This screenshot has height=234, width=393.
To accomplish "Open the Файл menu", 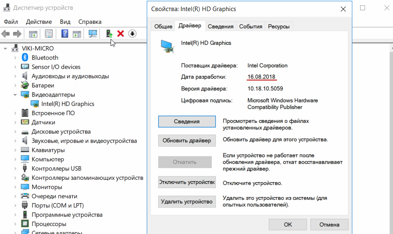I will pyautogui.click(x=11, y=22).
